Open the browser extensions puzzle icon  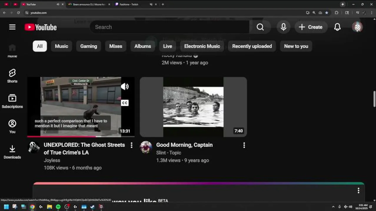(337, 13)
